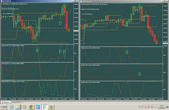Open the BCOUSD,H1 chart dropdown triangle
169x110 pixels.
[2, 4]
